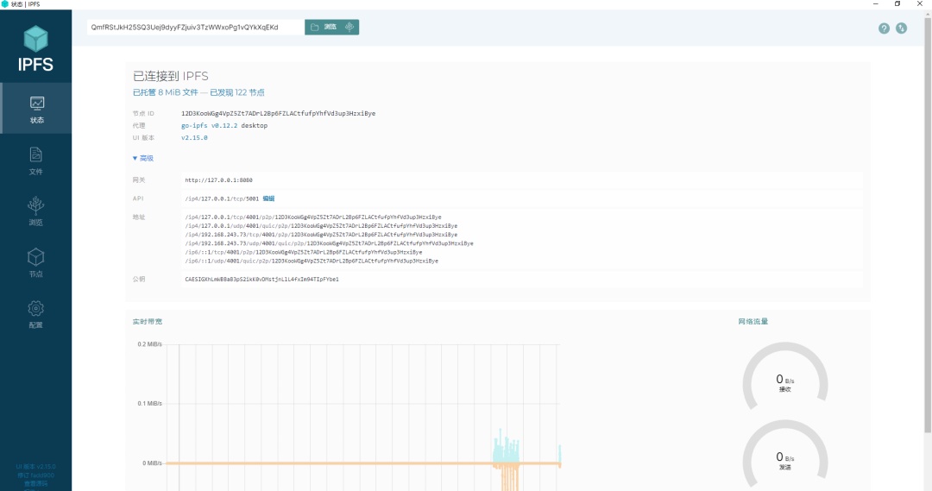Click the 网络流量 network traffic title
This screenshot has width=932, height=491.
[x=753, y=322]
